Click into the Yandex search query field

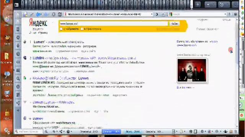pyautogui.click(x=114, y=24)
